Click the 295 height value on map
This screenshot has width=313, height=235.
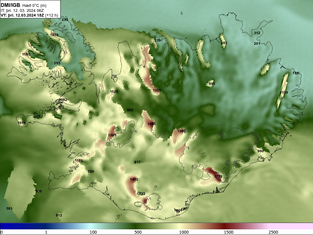[x=57, y=63]
